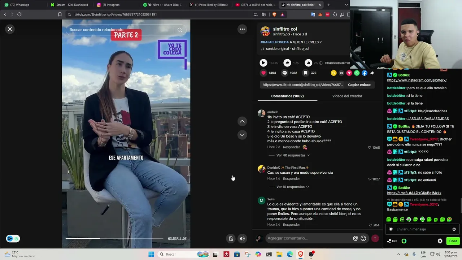The height and width of the screenshot is (260, 462).
Task: Click the video progress bar
Action: 114,238
